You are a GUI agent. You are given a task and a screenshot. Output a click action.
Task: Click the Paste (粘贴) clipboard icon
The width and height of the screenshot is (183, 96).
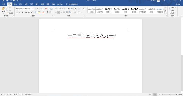point(3,9)
